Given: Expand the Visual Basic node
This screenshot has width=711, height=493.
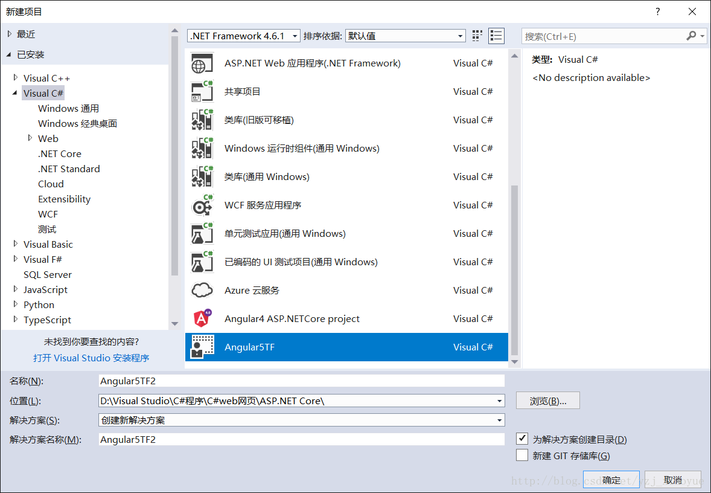Looking at the screenshot, I should [16, 243].
